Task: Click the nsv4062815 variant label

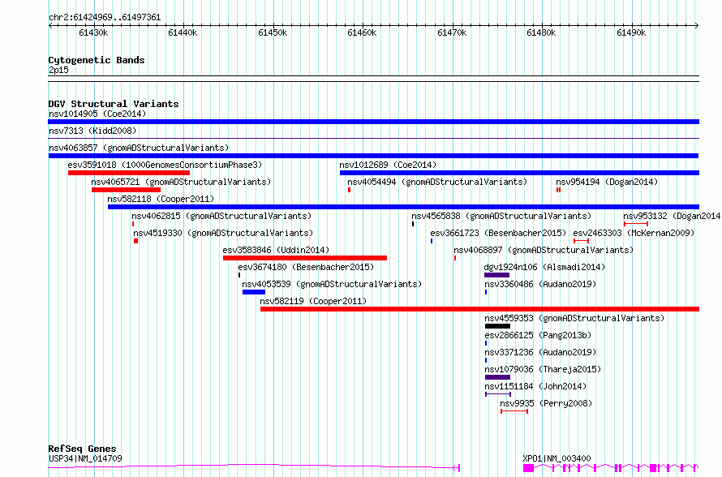Action: pyautogui.click(x=221, y=216)
